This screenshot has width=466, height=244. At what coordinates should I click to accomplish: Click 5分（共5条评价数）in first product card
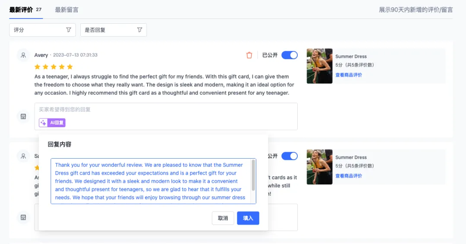[355, 65]
